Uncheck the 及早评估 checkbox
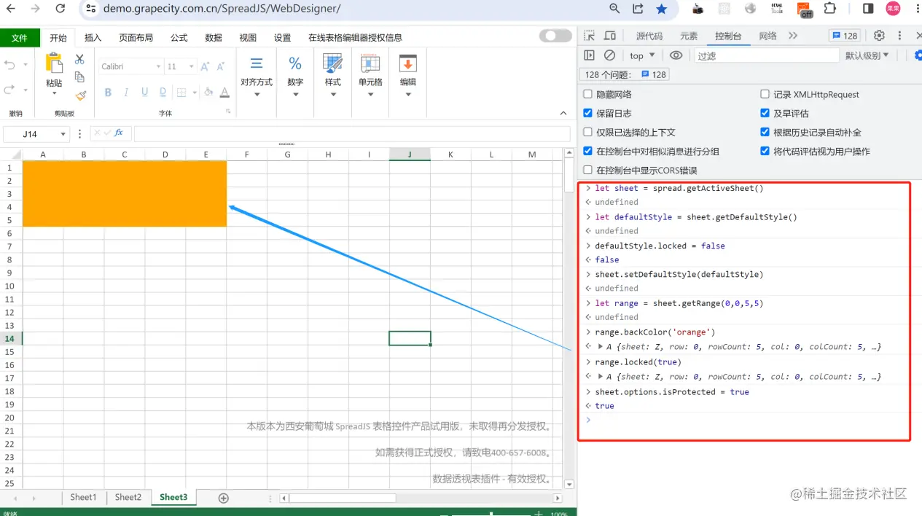This screenshot has width=922, height=516. click(x=765, y=113)
